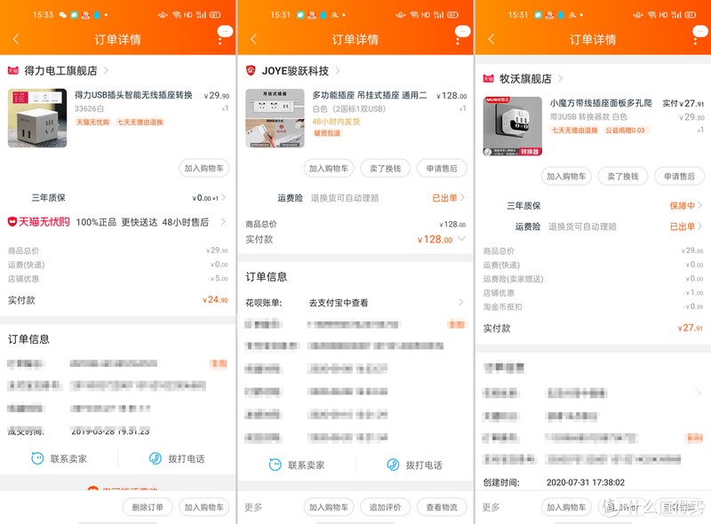
Task: Copy the order number in JOYE order info
Action: (456, 324)
